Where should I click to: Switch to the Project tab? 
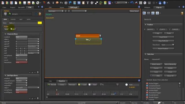[x=13, y=8]
